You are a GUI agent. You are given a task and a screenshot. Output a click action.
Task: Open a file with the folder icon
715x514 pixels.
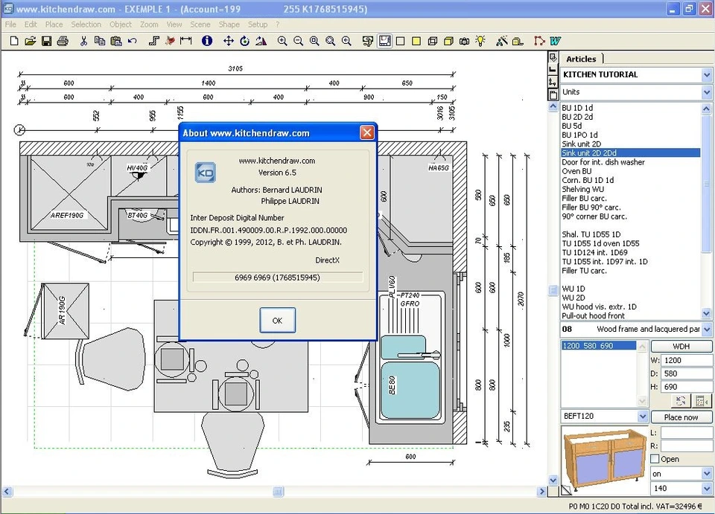coord(30,41)
